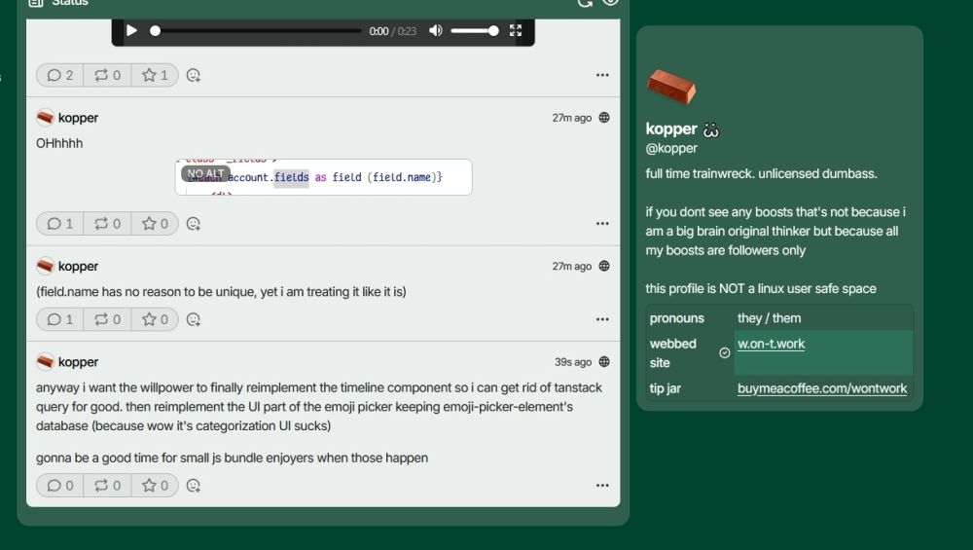Open kopper name on field.name post

pos(78,266)
